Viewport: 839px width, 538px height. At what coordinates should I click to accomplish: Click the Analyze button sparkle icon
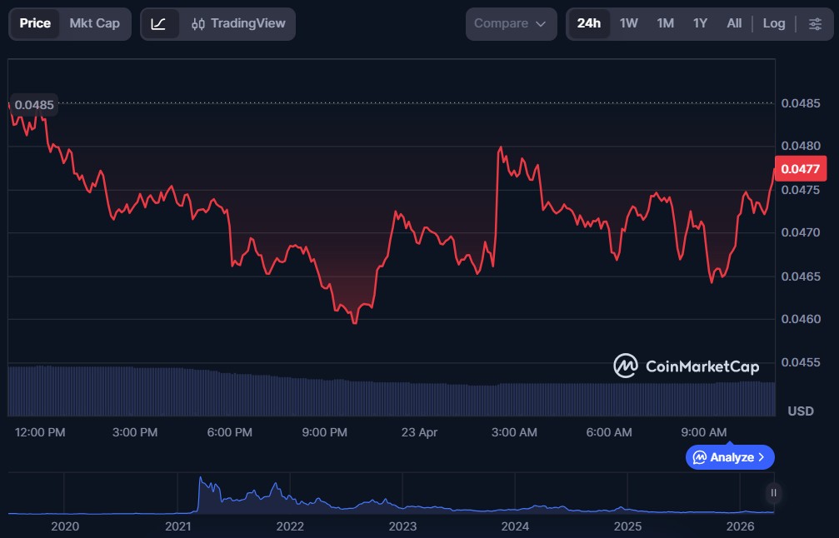click(700, 457)
